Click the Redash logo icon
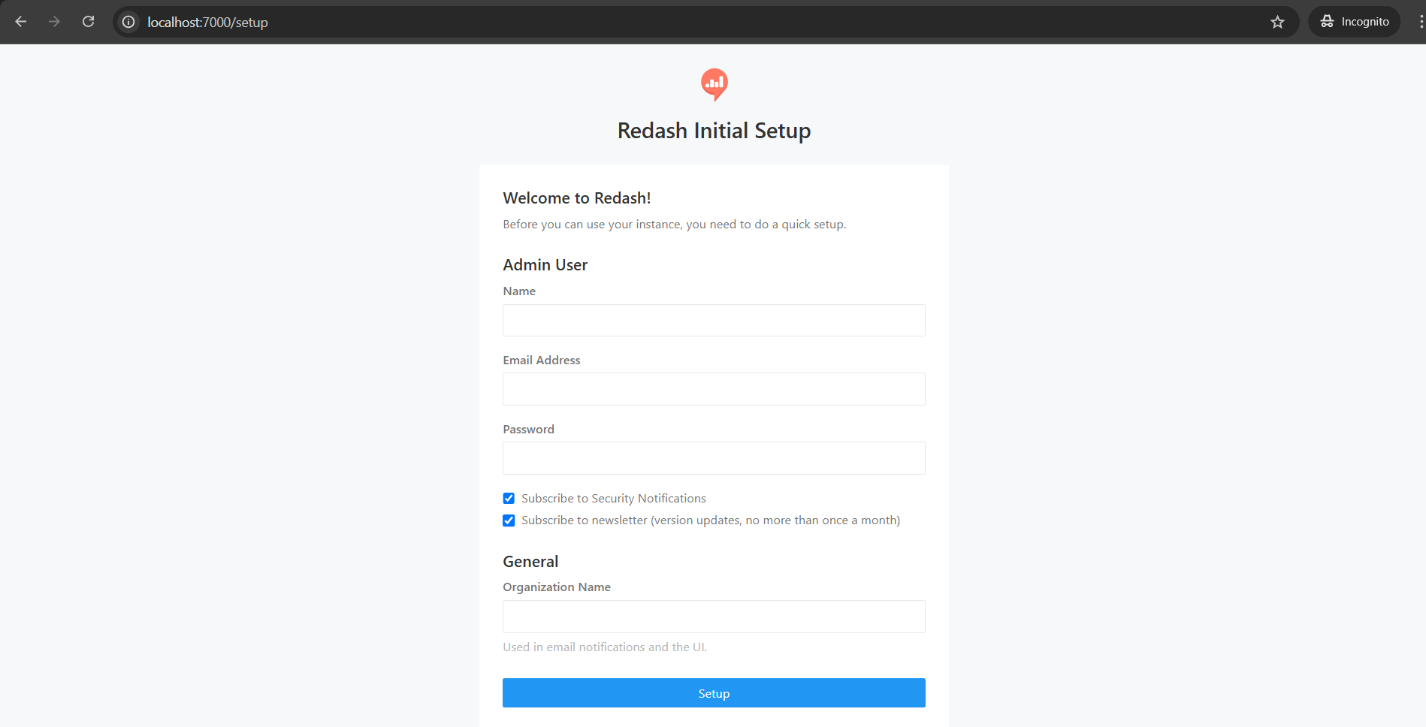The height and width of the screenshot is (727, 1426). pos(714,84)
